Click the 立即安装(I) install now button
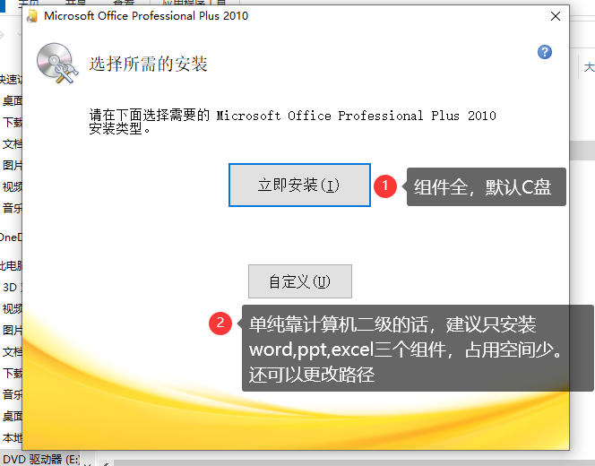 coord(299,186)
